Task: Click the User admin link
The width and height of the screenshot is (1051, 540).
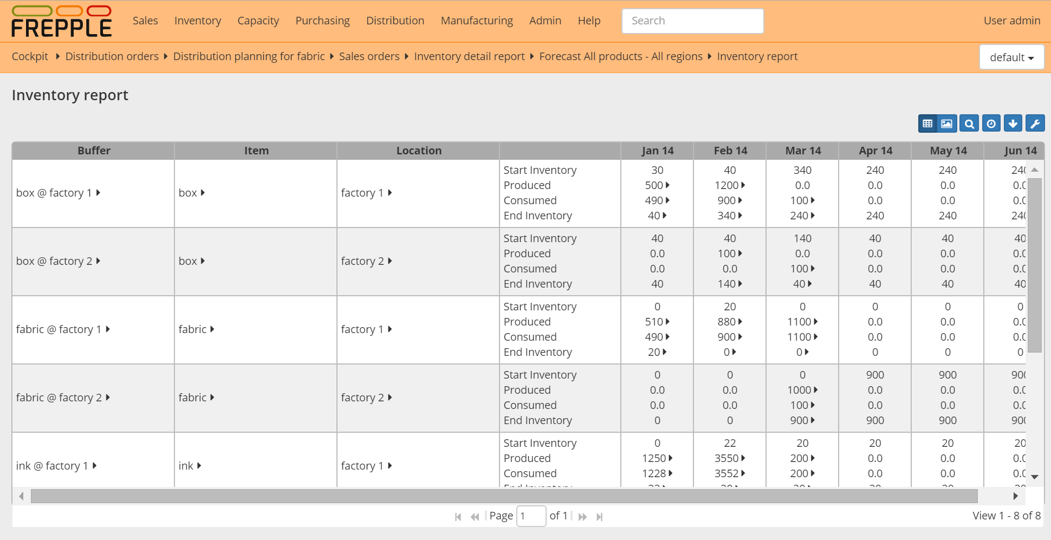Action: click(x=1012, y=21)
